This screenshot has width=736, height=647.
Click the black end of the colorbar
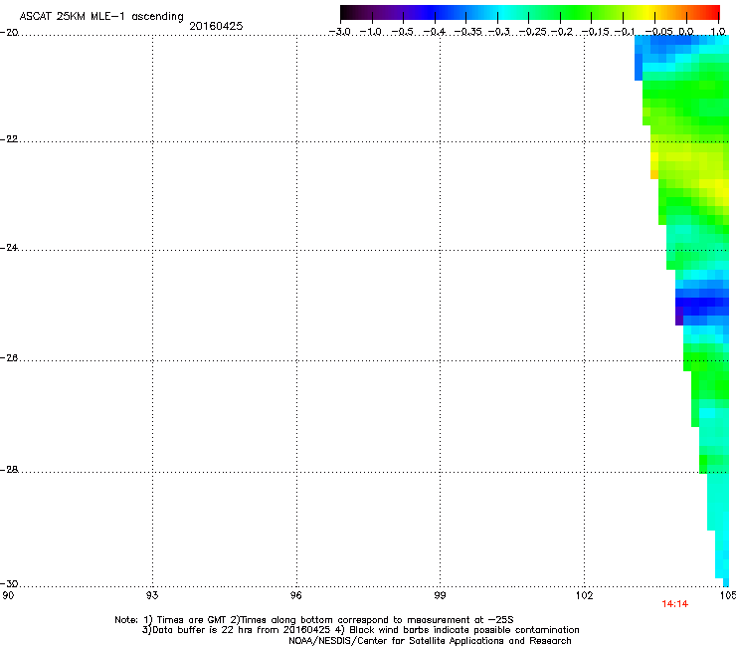point(345,13)
